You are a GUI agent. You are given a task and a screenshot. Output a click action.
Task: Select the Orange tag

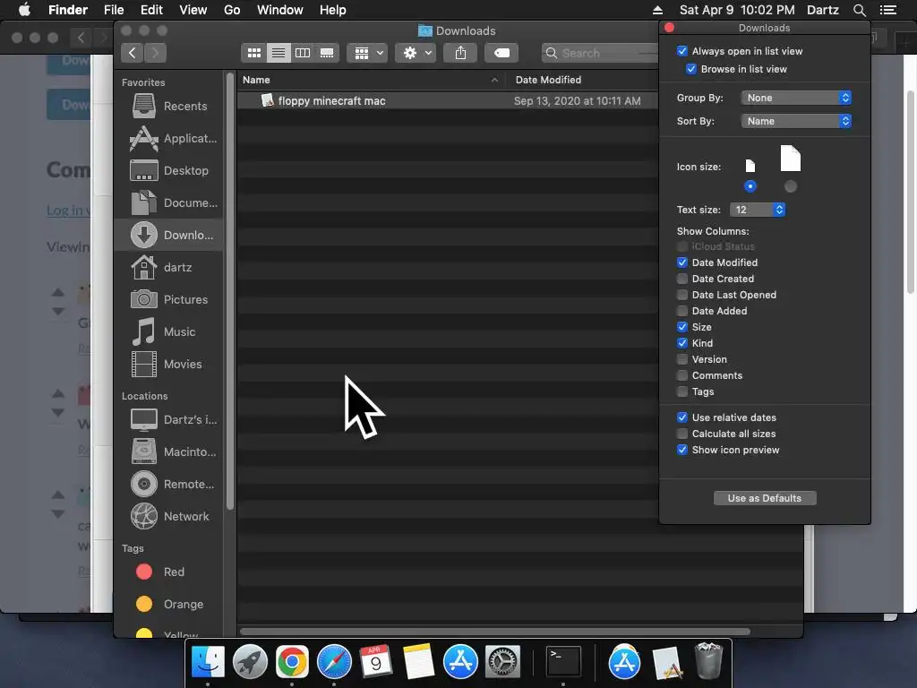pyautogui.click(x=169, y=604)
